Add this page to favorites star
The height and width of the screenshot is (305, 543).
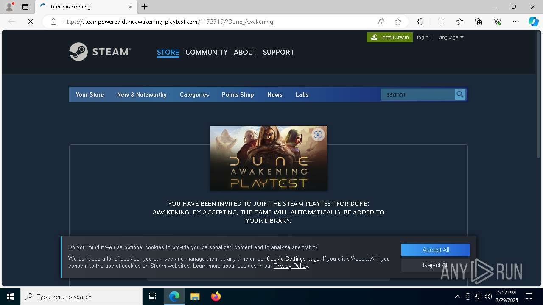398,22
